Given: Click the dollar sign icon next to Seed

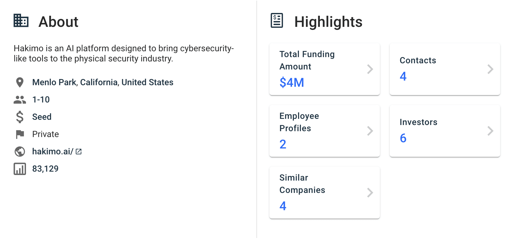Looking at the screenshot, I should 19,117.
